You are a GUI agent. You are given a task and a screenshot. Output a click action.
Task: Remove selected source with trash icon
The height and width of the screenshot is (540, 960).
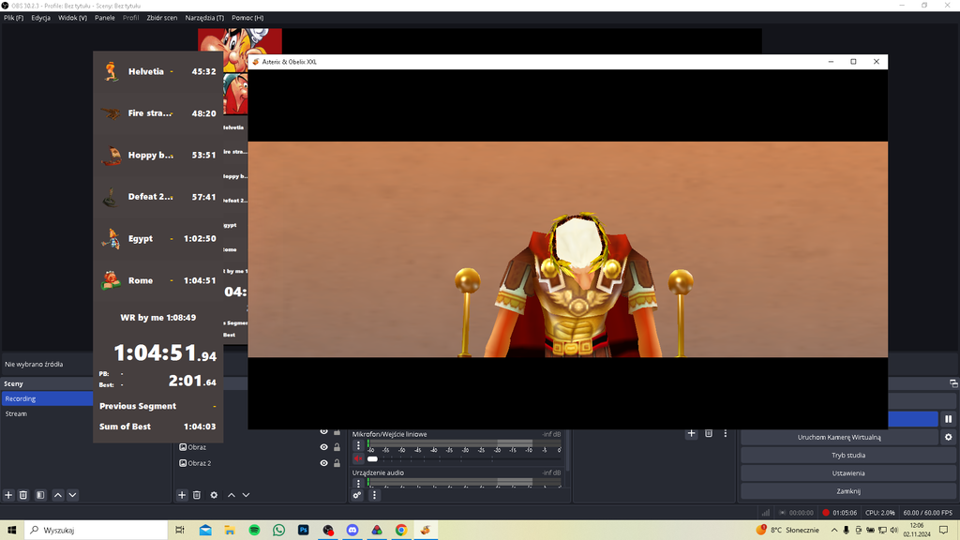[197, 495]
